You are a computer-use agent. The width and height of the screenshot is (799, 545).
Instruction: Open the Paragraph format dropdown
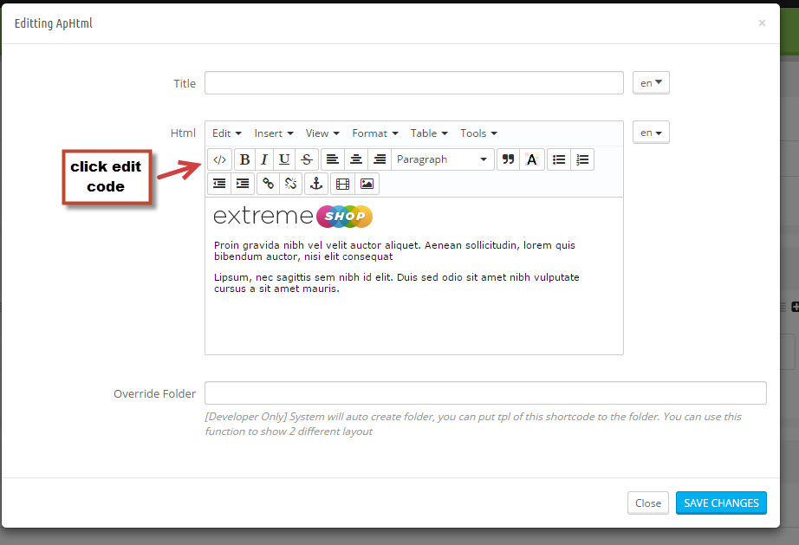tap(442, 159)
